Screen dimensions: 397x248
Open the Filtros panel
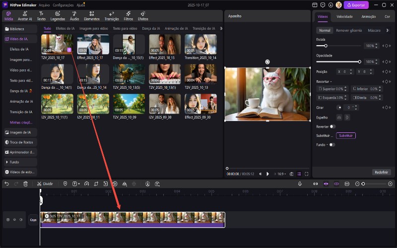point(129,16)
